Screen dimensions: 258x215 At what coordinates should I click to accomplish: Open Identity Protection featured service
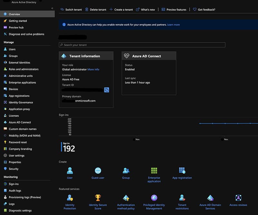click(x=70, y=202)
